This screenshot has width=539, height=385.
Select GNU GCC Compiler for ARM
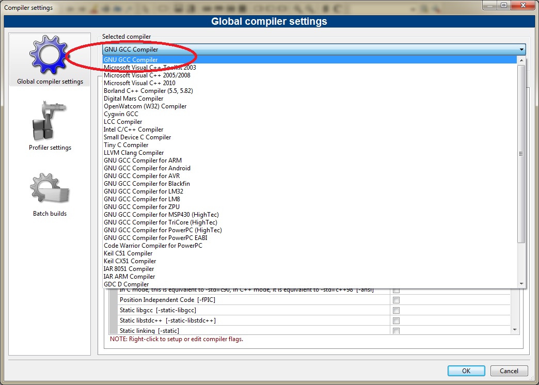coord(310,160)
